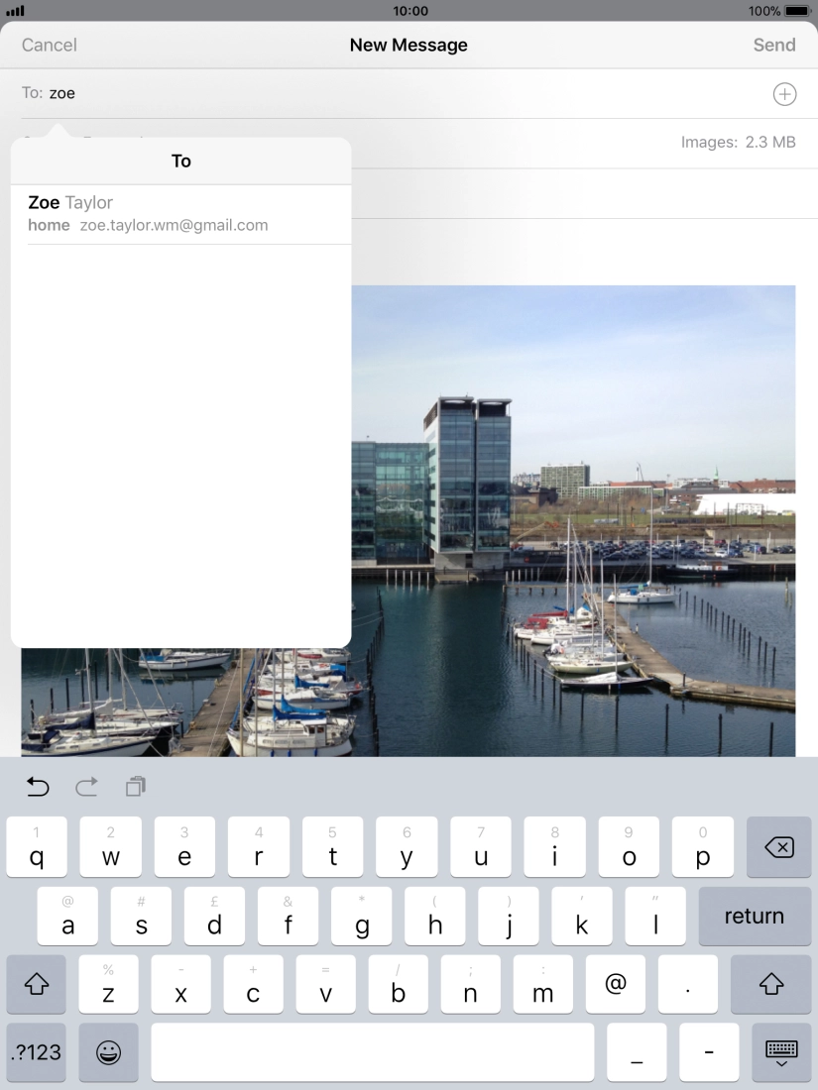Tap the undo arrow above keyboard
Screen dimensions: 818x1090
point(38,787)
